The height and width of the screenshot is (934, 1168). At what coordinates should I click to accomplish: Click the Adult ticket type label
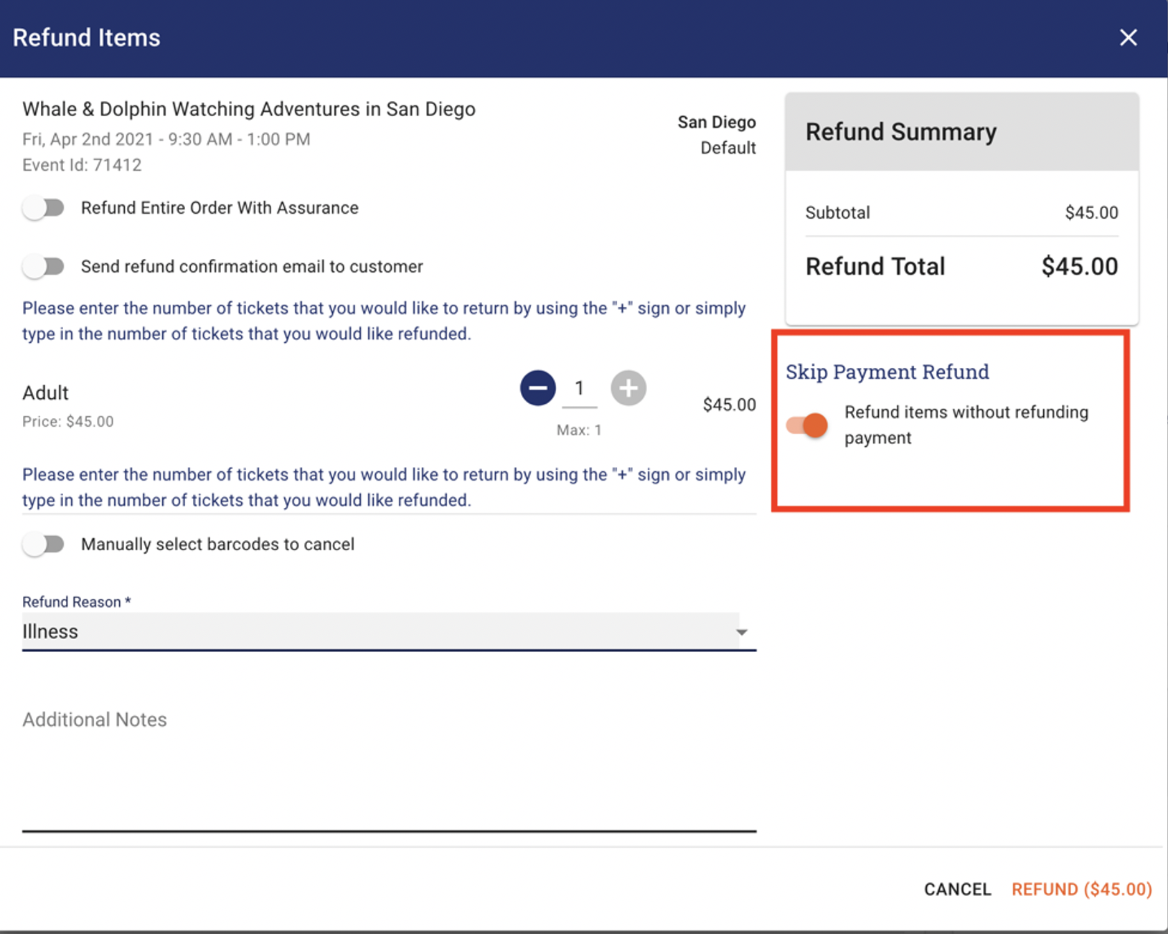pos(45,393)
